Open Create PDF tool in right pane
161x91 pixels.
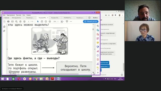[98, 34]
